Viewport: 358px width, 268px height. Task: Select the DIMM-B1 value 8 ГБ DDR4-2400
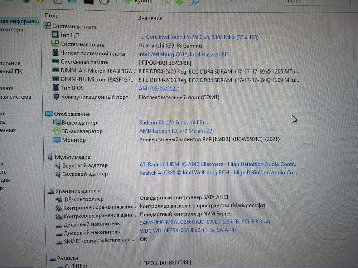click(219, 80)
